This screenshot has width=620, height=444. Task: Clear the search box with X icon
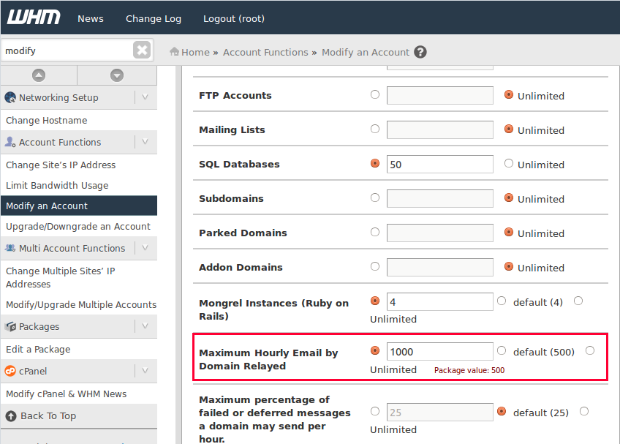tap(142, 50)
